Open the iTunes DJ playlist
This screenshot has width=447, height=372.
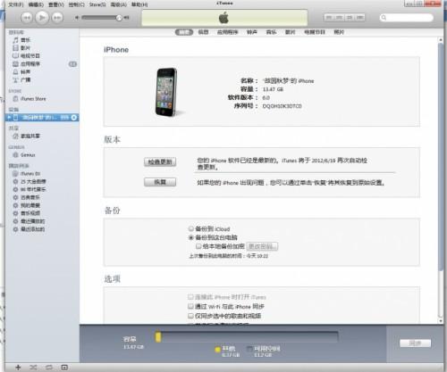click(26, 174)
